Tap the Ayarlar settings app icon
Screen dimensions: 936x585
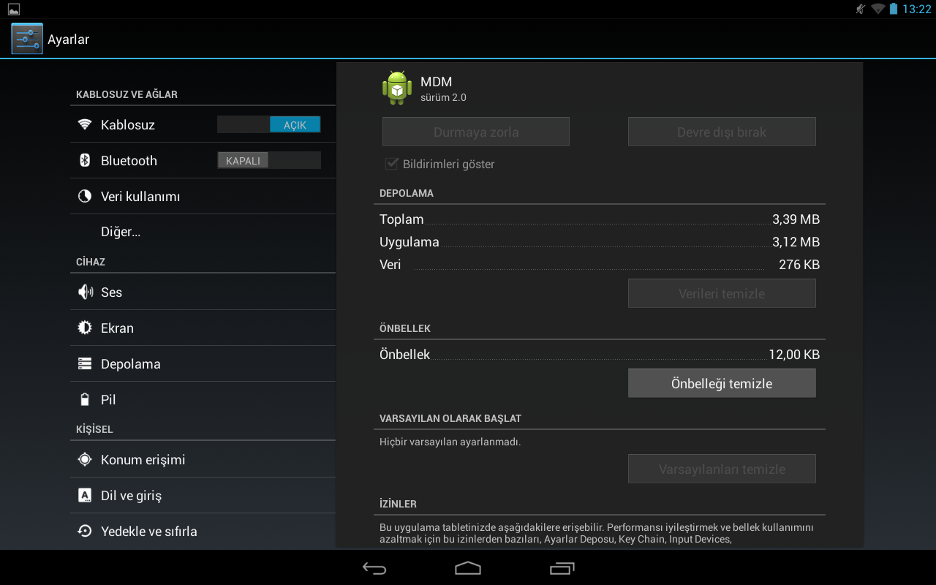click(x=27, y=39)
